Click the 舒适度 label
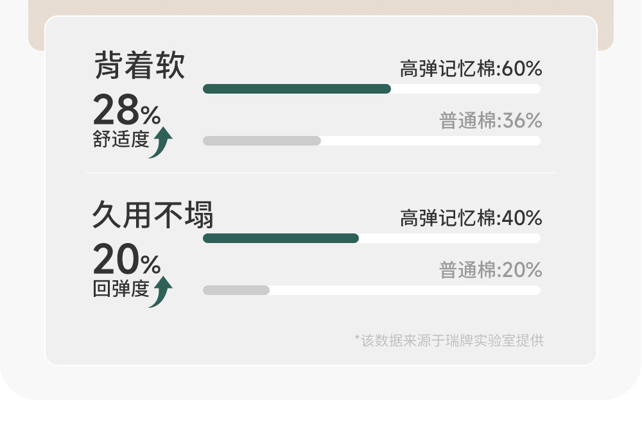The image size is (642, 438). point(121,140)
